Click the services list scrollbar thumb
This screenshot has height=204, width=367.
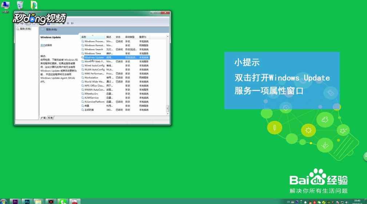click(168, 108)
